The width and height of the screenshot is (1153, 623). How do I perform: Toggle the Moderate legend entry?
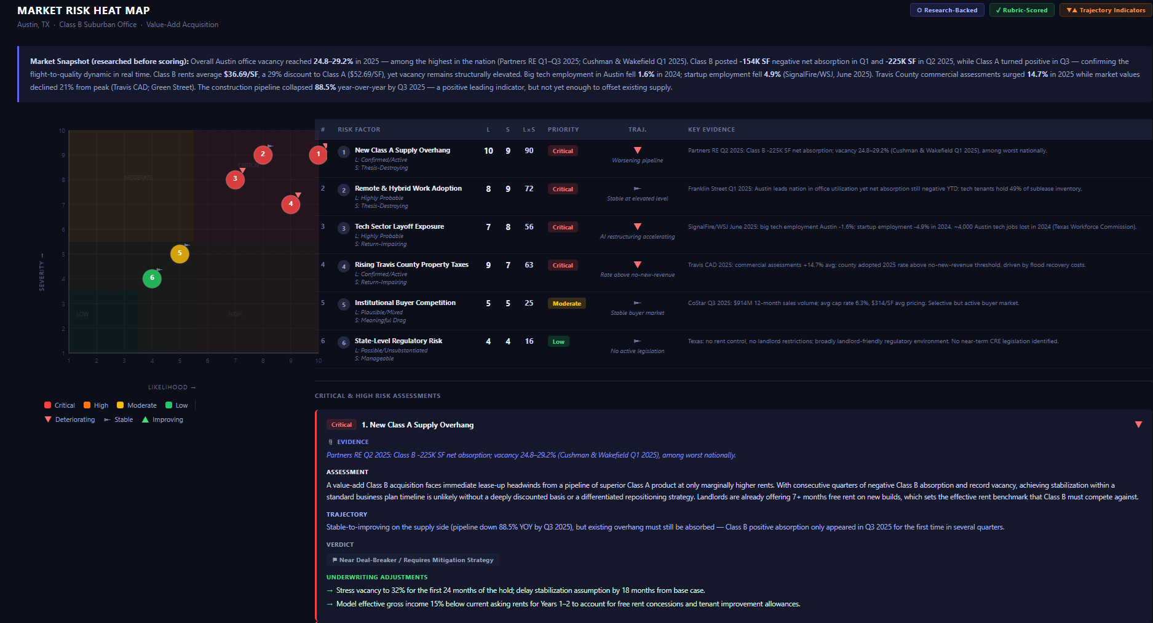point(137,405)
